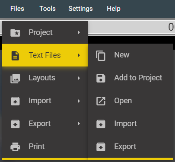Click the Project folder star icon
Viewport: 175px width, 162px height.
(x=15, y=33)
